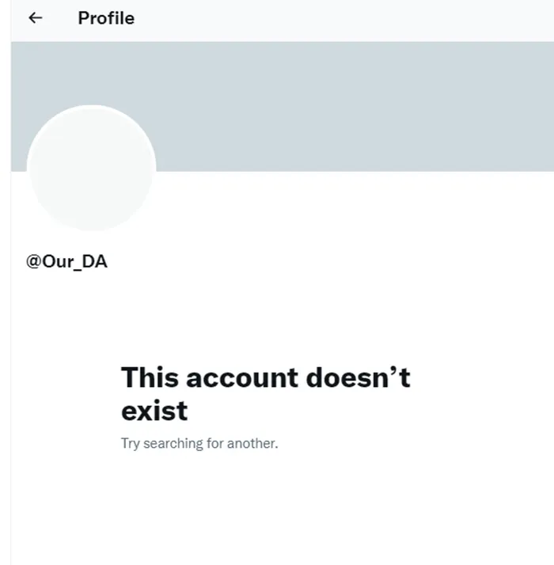Click the "Our" part of the handle
554x565 pixels.
tap(58, 261)
